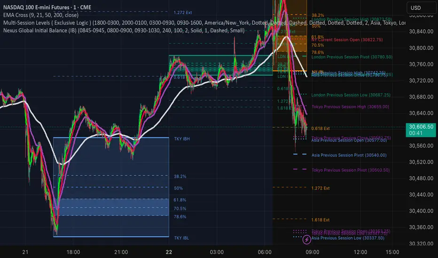Screen dimensions: 438x258
Task: Click the bold 22 date axis label
Action: point(169,252)
